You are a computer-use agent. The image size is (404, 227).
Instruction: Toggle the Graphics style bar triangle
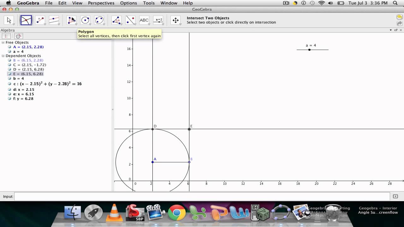point(391,30)
